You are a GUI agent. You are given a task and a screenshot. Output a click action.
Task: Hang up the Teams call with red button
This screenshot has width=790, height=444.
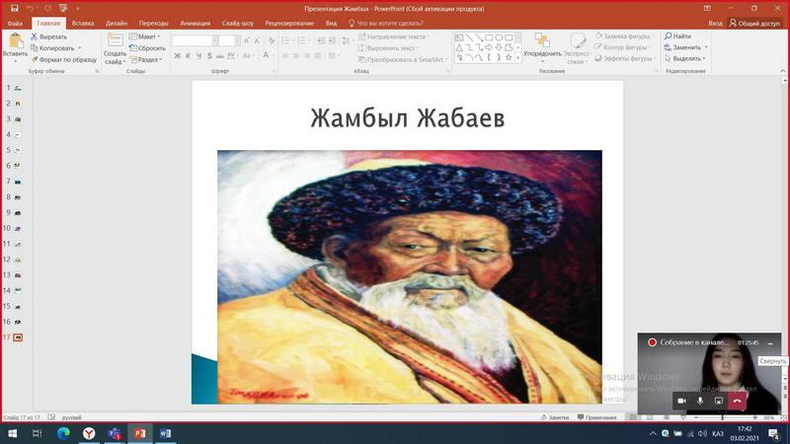click(737, 401)
